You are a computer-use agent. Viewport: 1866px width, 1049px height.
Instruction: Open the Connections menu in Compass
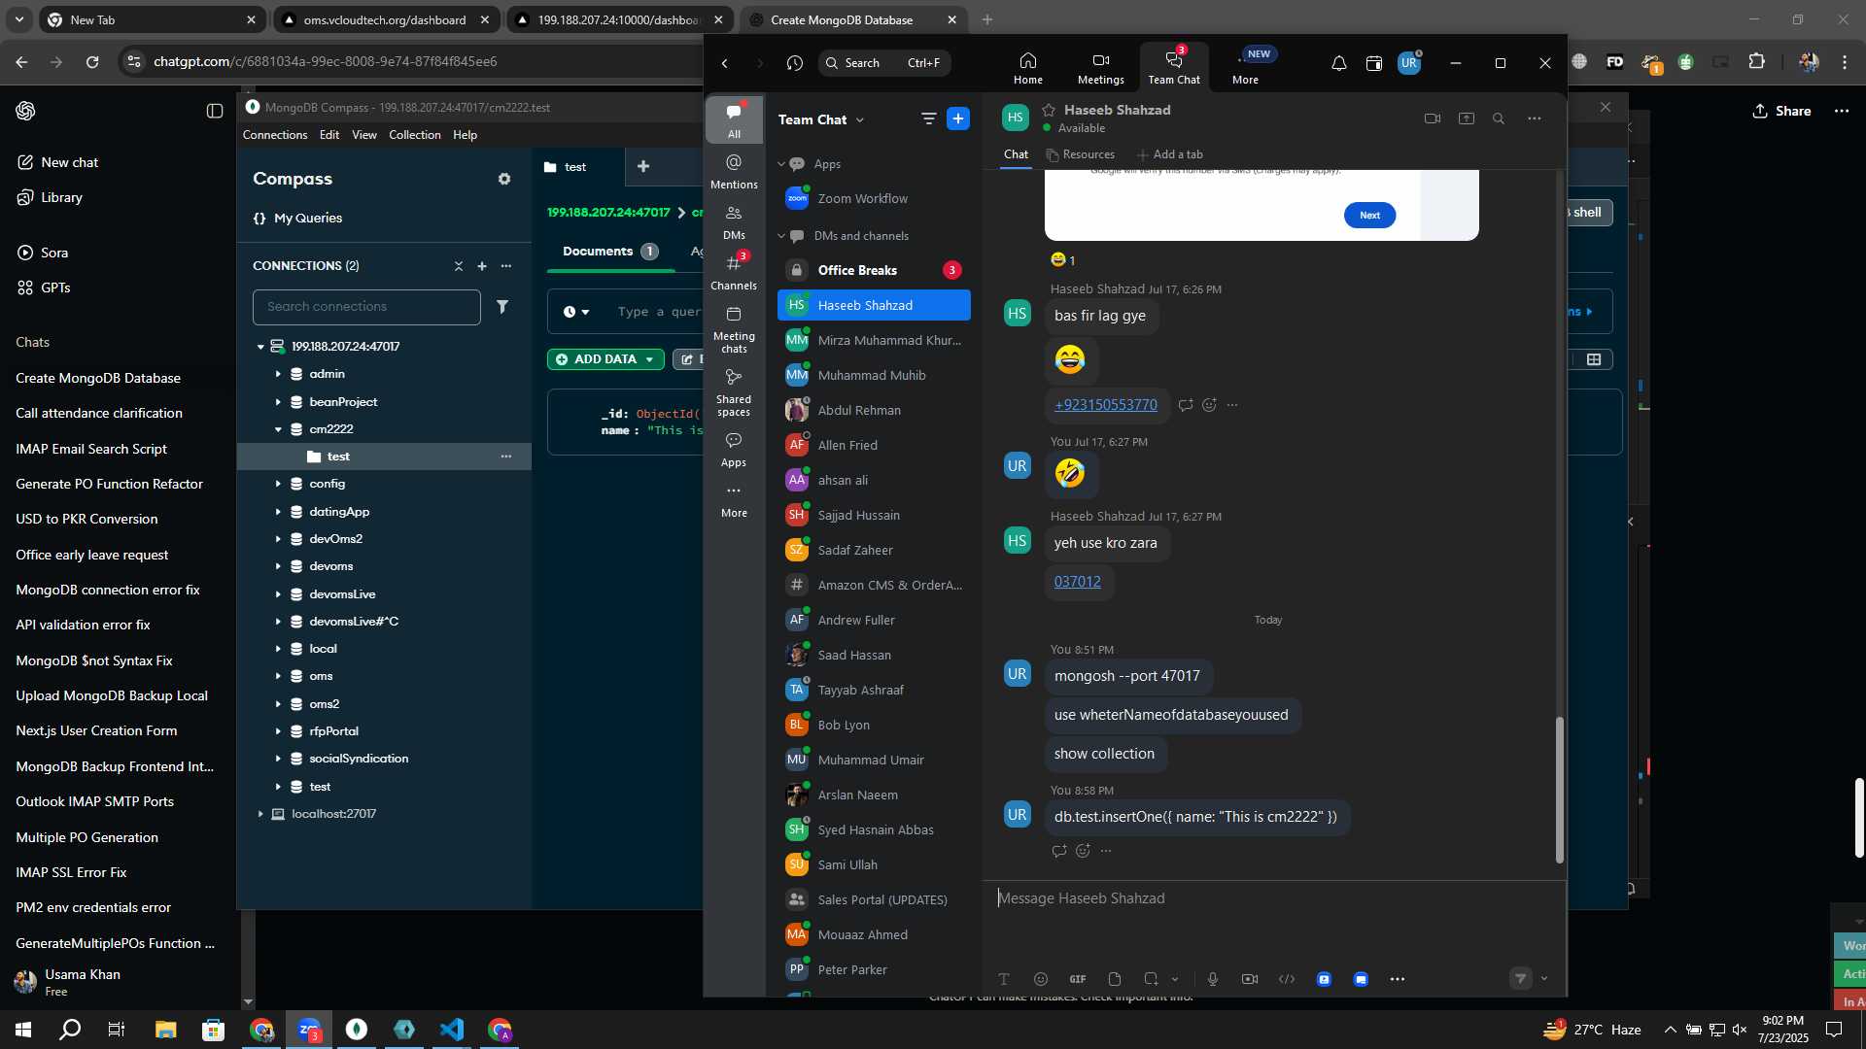(275, 135)
